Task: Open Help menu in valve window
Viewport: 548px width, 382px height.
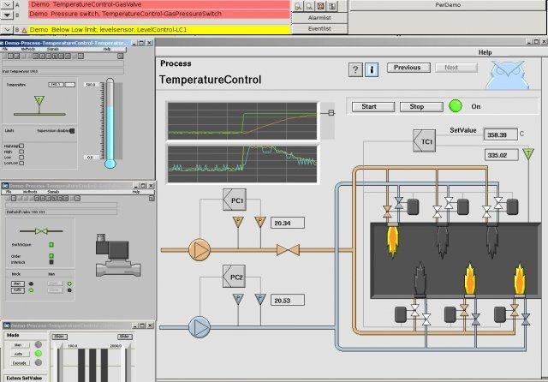Action: click(136, 192)
